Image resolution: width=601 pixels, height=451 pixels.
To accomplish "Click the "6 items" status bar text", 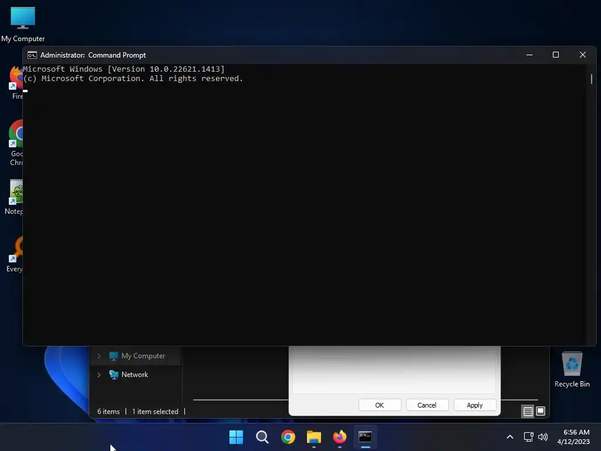I will (109, 412).
